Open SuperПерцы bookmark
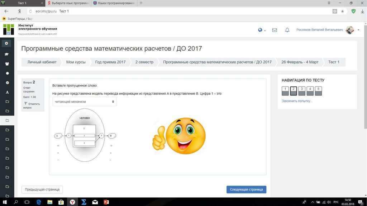Image resolution: width=367 pixels, height=206 pixels. tap(18, 19)
